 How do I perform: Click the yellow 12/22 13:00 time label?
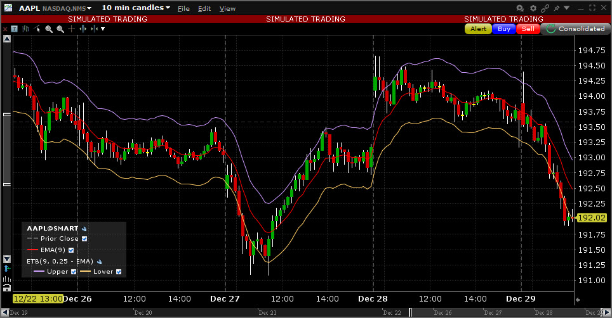click(38, 299)
